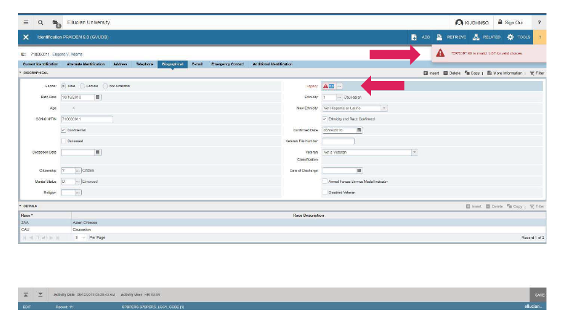Image resolution: width=561 pixels, height=325 pixels.
Task: Click the RETRIEVE toolbar icon
Action: click(440, 37)
